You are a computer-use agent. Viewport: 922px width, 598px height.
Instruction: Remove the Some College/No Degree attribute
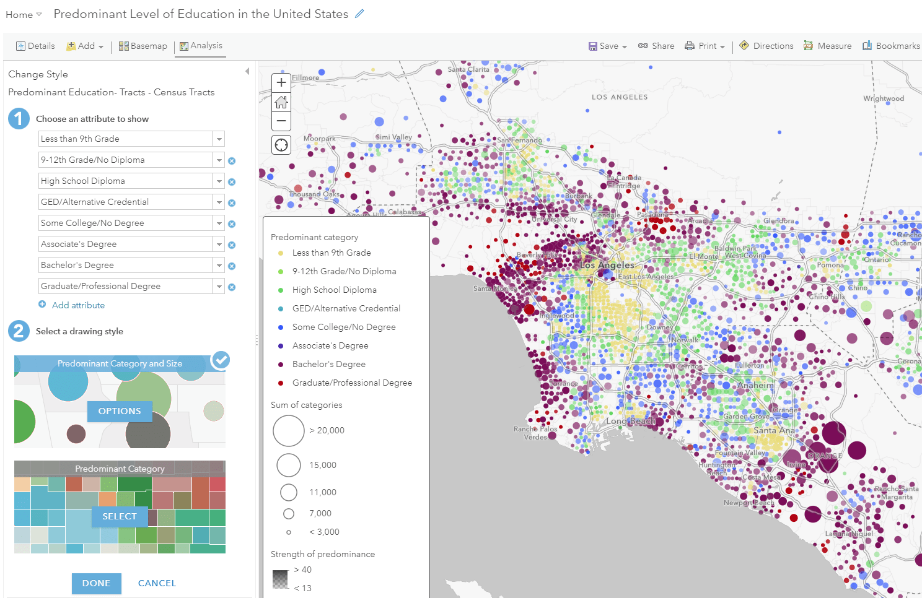[x=232, y=224]
